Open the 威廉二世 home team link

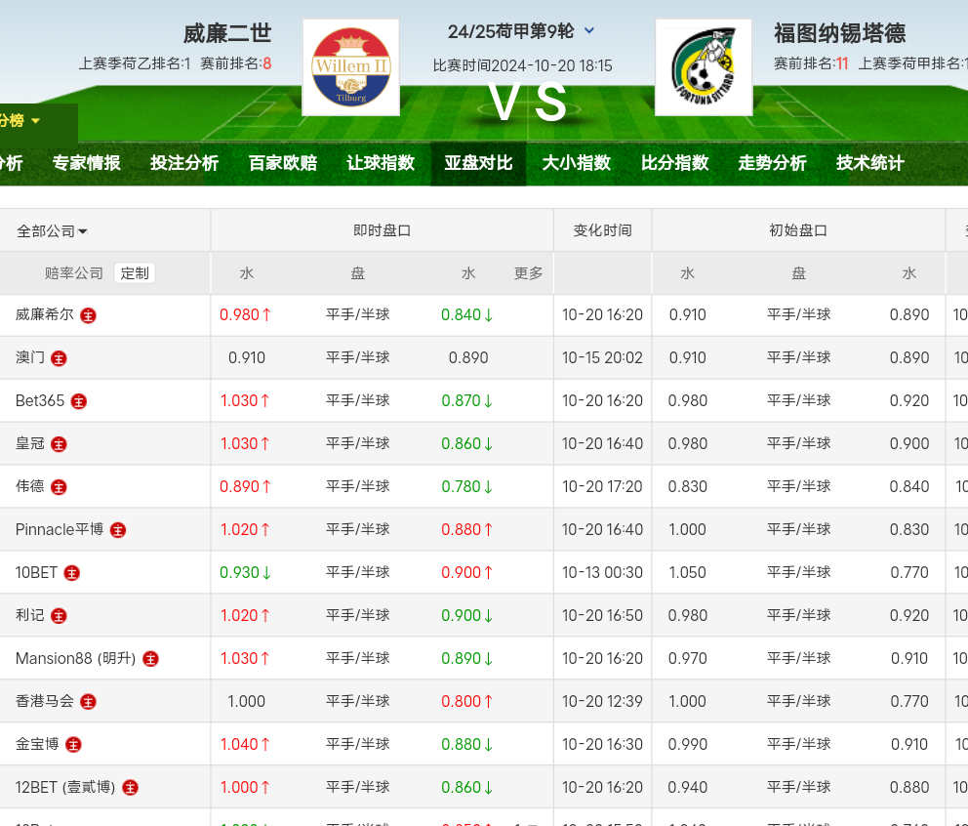point(227,33)
